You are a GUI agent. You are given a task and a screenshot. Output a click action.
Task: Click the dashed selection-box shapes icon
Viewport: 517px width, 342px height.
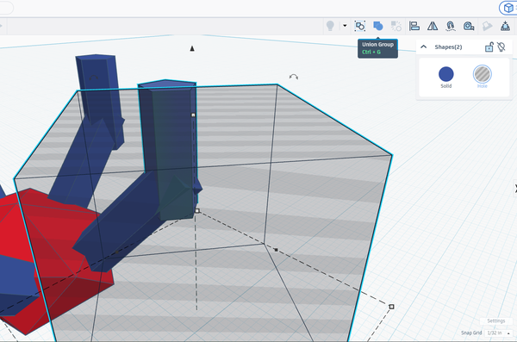click(359, 26)
